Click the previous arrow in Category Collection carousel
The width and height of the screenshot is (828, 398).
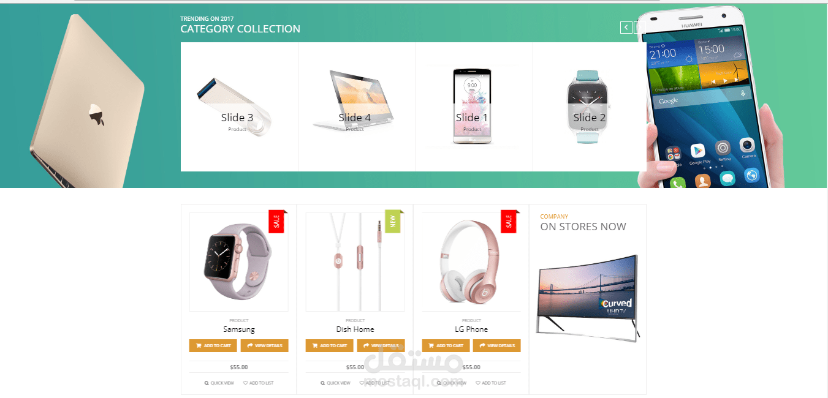pos(626,28)
